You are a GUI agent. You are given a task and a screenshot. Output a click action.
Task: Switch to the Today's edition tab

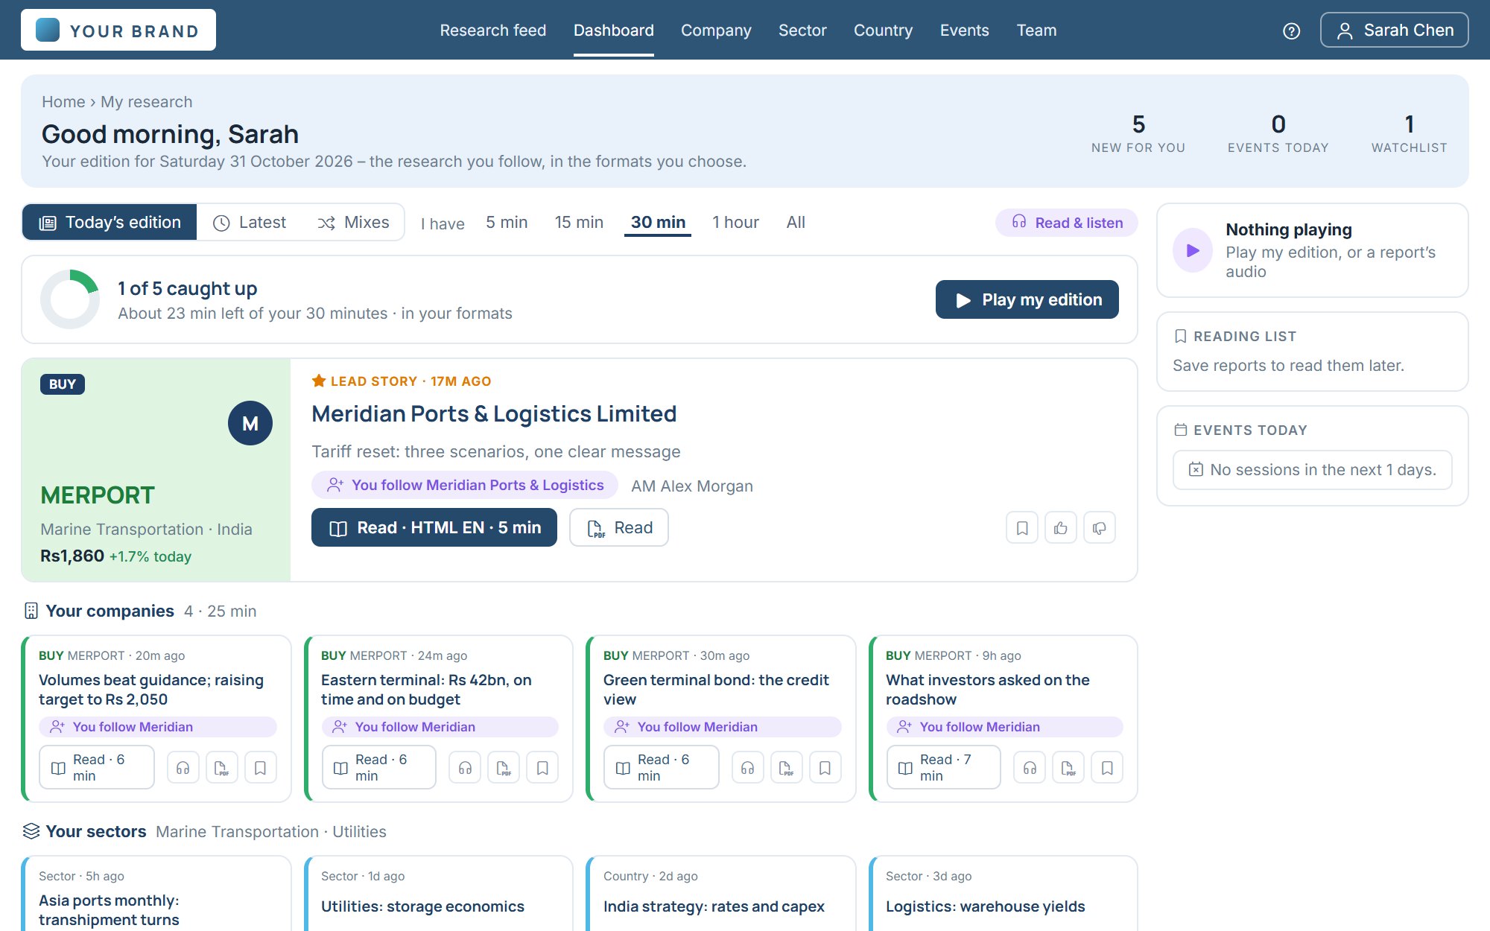[110, 223]
